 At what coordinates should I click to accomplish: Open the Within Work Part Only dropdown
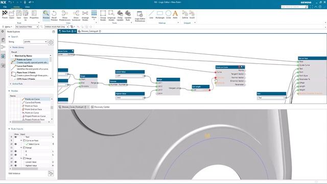[57, 27]
